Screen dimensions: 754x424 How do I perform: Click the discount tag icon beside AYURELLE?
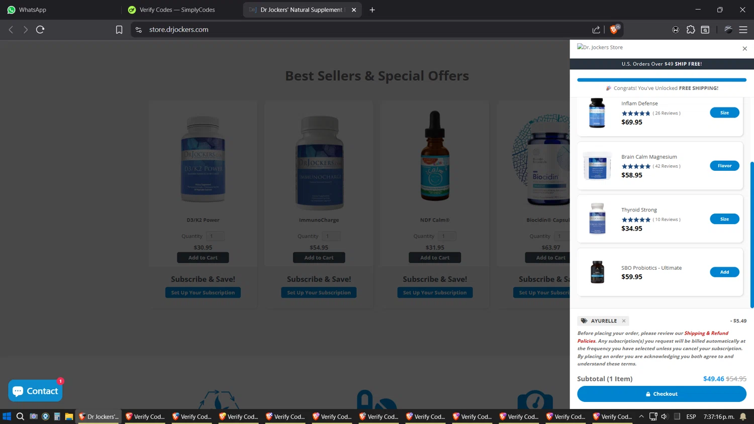click(x=584, y=321)
